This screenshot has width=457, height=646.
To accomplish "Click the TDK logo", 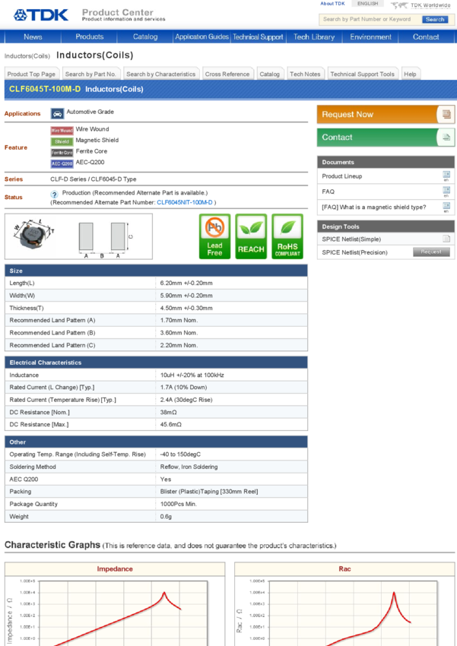I will point(41,15).
